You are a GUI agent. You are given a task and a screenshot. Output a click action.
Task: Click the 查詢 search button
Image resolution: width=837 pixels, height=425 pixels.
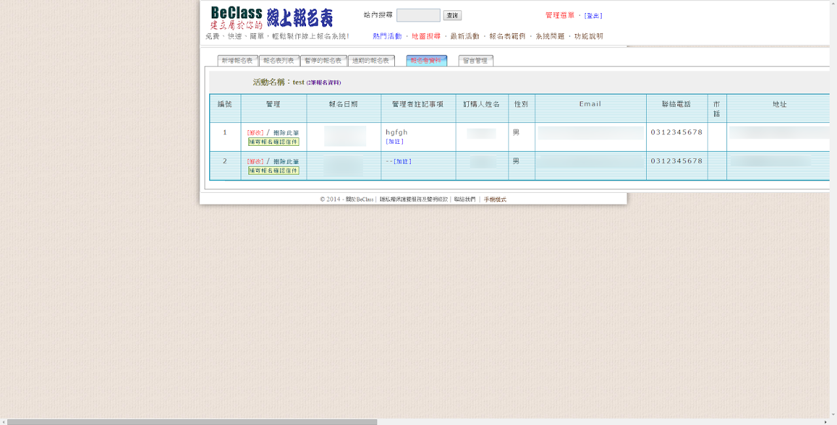tap(451, 15)
